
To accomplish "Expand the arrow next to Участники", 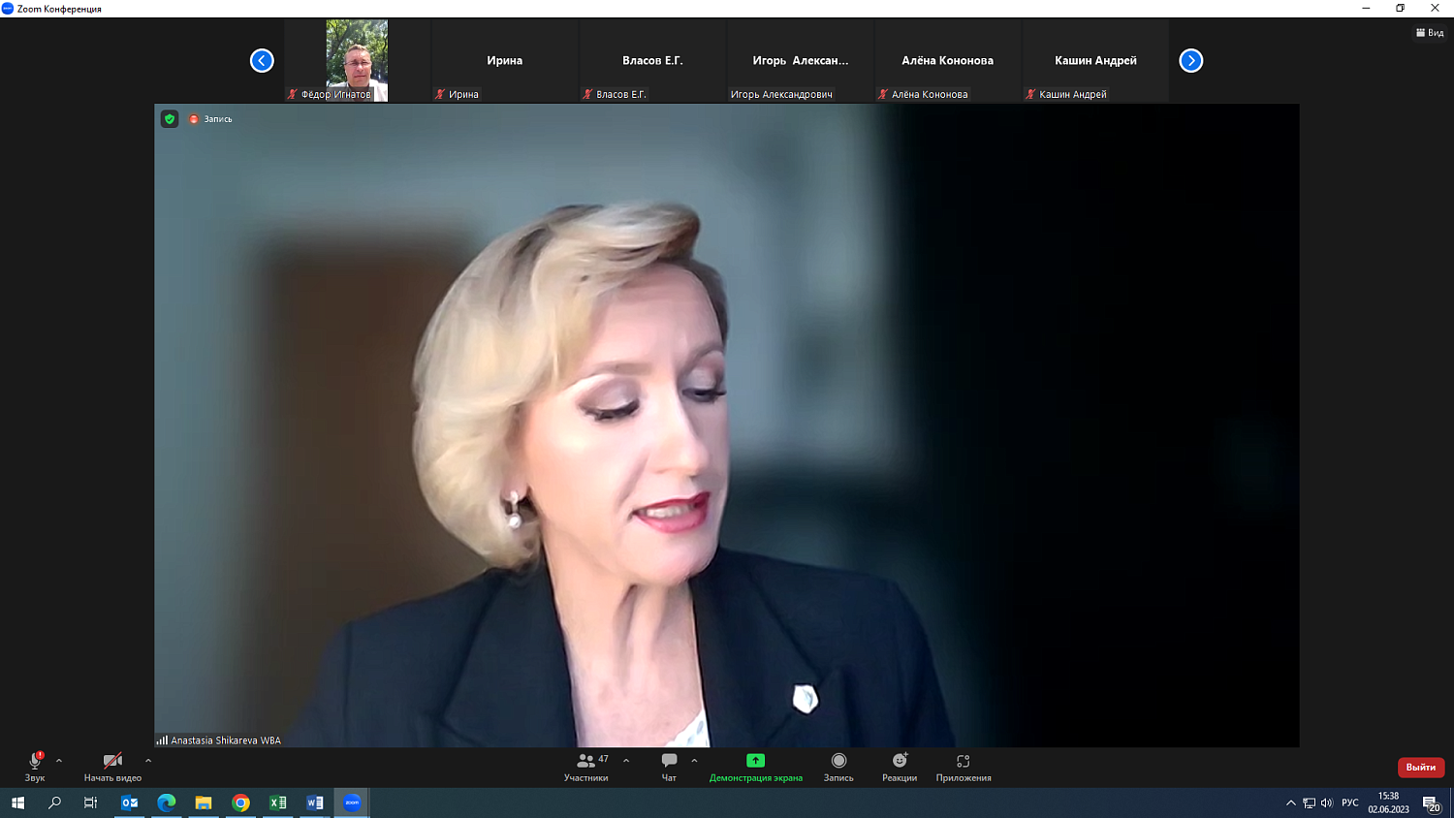I will (x=626, y=761).
